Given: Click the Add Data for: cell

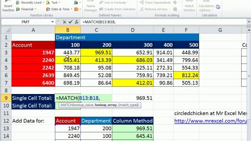Looking at the screenshot, I should tap(33, 121).
